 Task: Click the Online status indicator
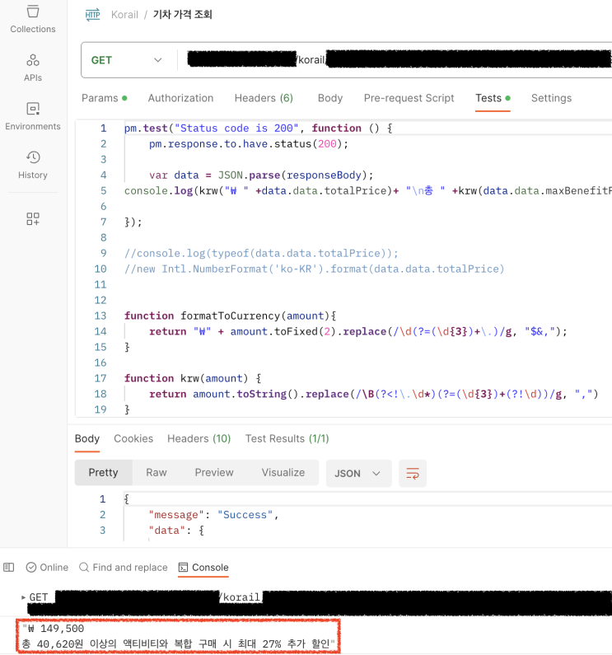click(47, 568)
